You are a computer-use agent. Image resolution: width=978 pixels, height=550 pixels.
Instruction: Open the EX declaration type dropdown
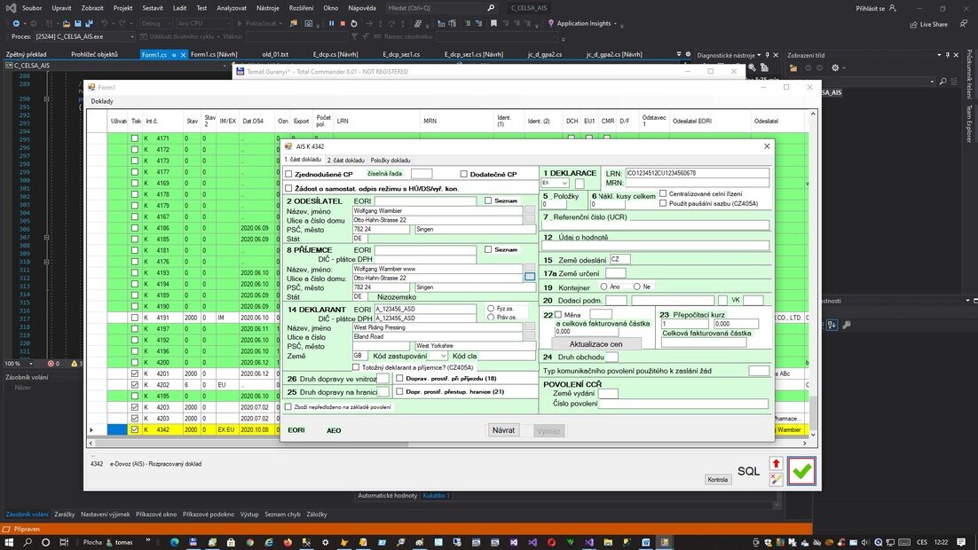[x=564, y=183]
